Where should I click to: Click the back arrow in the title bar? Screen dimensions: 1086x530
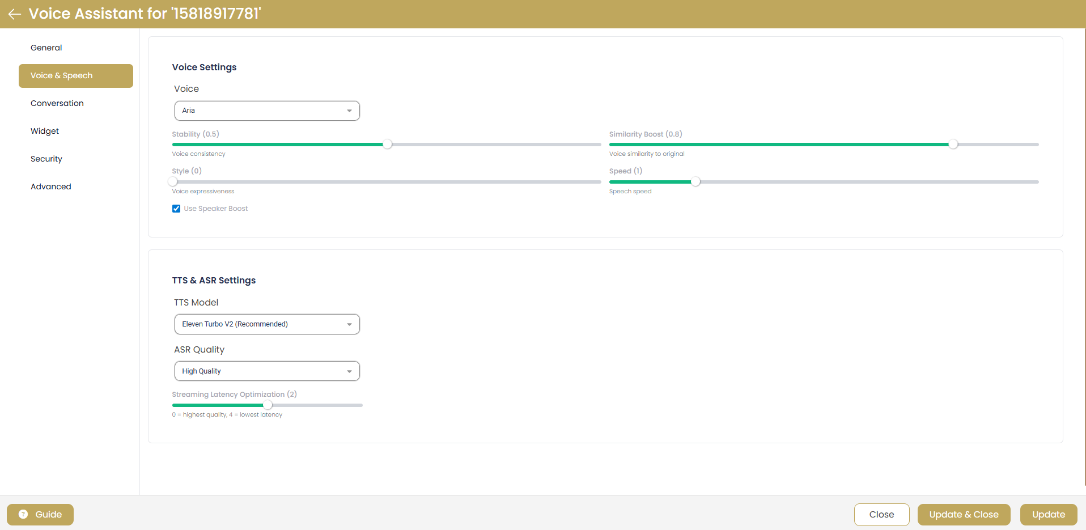[14, 14]
